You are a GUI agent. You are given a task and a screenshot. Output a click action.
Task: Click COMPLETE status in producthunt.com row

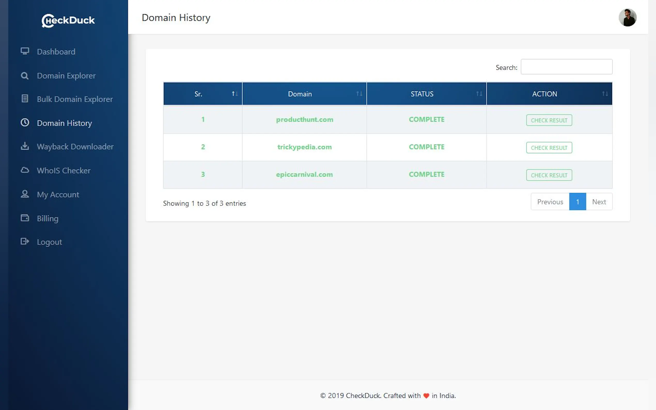(x=426, y=120)
